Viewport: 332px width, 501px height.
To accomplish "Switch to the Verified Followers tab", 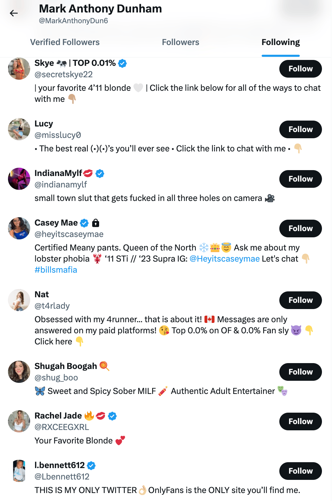I will click(65, 42).
